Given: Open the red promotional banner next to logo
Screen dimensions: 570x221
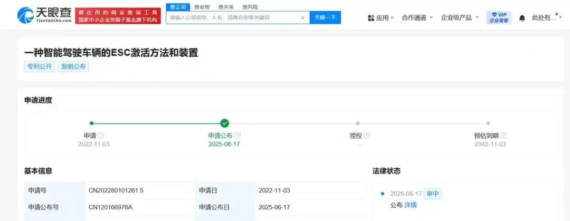Looking at the screenshot, I should point(118,16).
